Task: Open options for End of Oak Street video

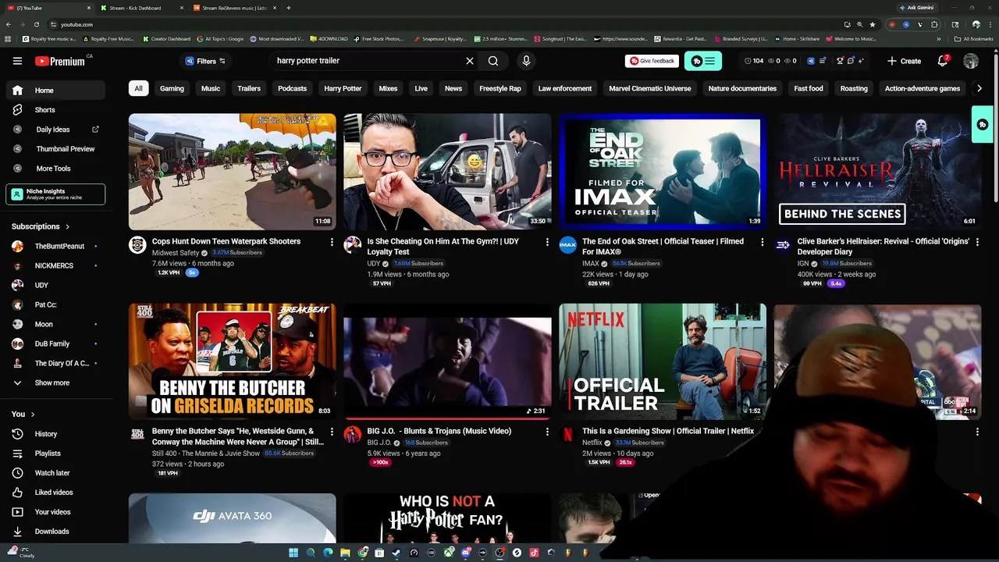Action: (x=763, y=242)
